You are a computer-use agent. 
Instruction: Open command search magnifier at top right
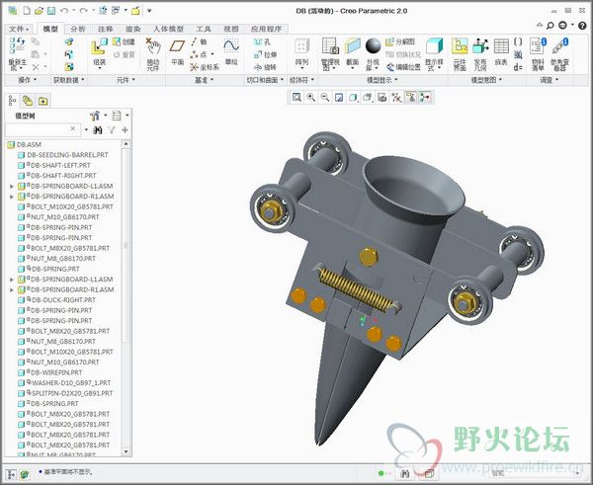tap(551, 26)
